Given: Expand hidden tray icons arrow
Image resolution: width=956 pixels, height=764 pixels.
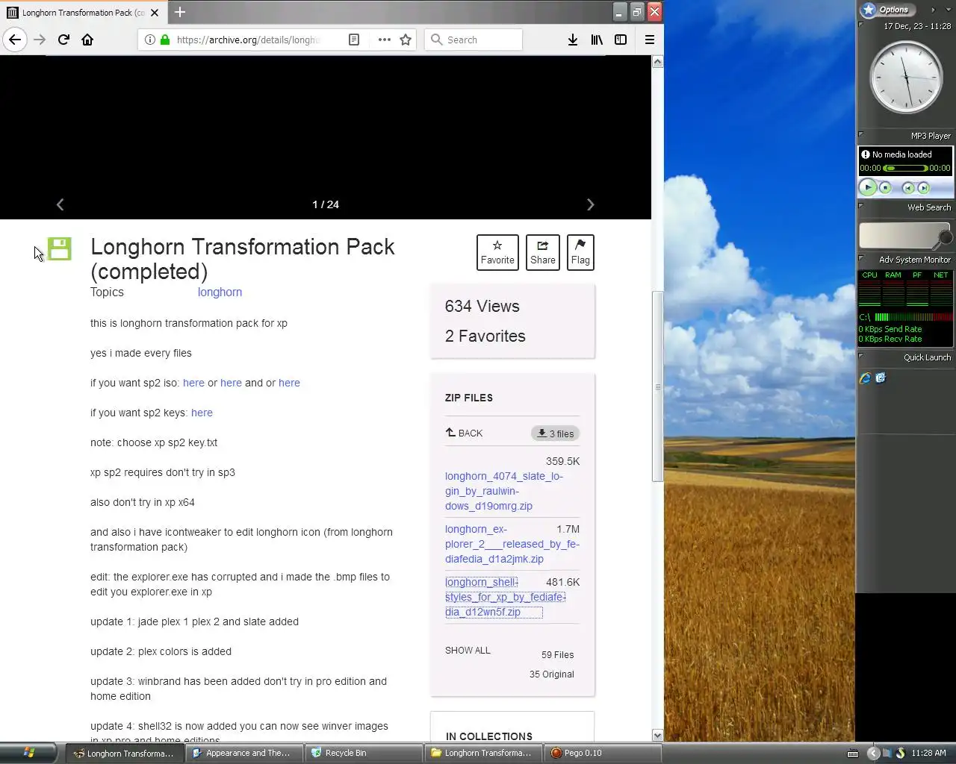Looking at the screenshot, I should [872, 754].
